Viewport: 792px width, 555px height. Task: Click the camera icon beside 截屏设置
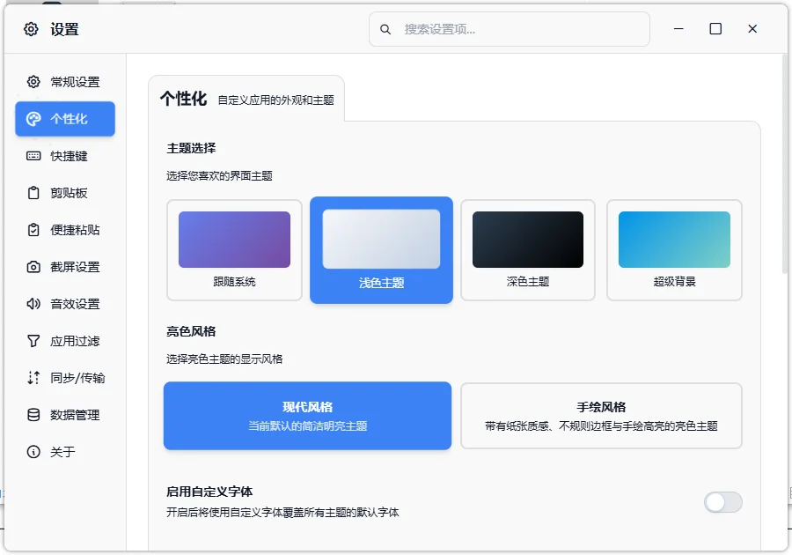click(33, 267)
